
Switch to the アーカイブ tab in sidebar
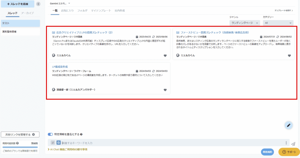click(28, 13)
